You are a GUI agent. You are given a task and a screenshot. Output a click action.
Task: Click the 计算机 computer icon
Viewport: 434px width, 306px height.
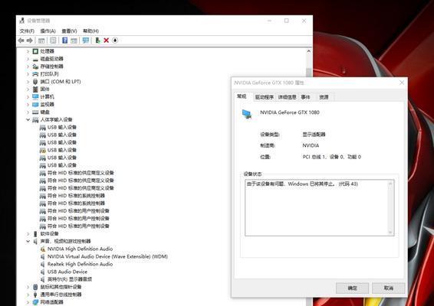(x=35, y=96)
